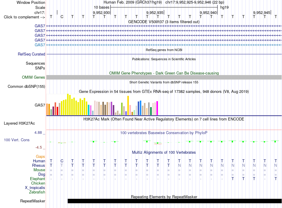Image resolution: width=282 pixels, height=208 pixels.
Task: Click the 9,952,935 position marker
Action: point(155,12)
